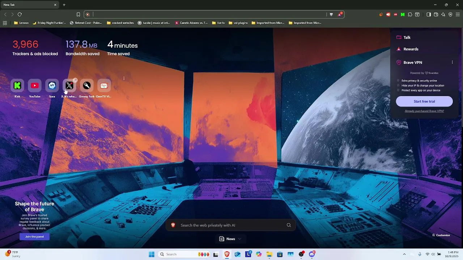Open the apps grid in bookmarks bar

pos(5,23)
